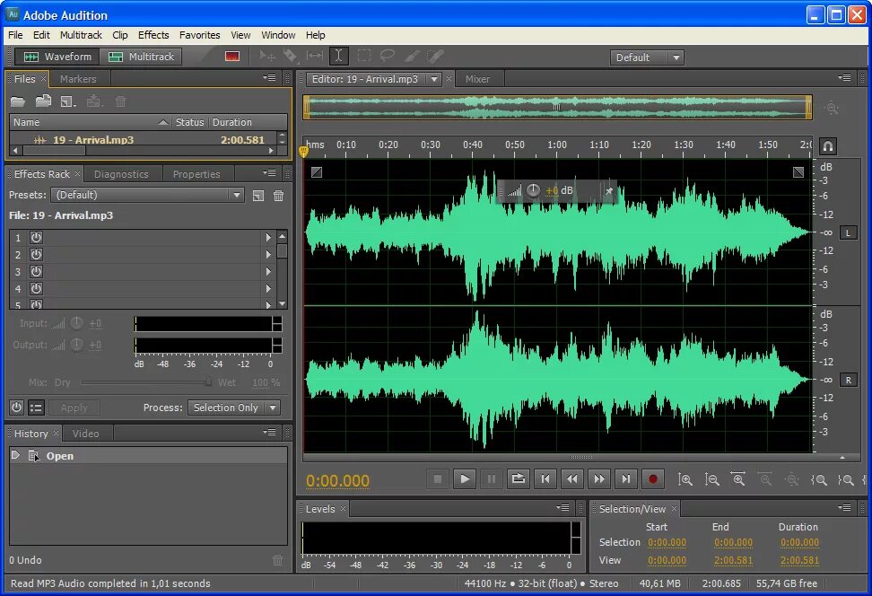Click the Apply button in Effects Rack
The width and height of the screenshot is (872, 596).
74,408
